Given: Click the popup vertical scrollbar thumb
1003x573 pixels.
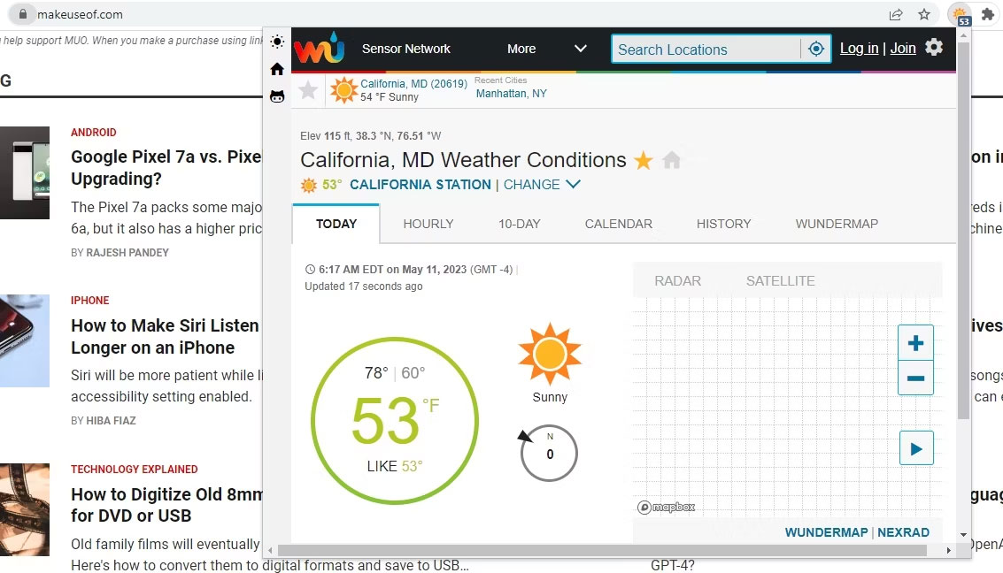Looking at the screenshot, I should point(963,232).
